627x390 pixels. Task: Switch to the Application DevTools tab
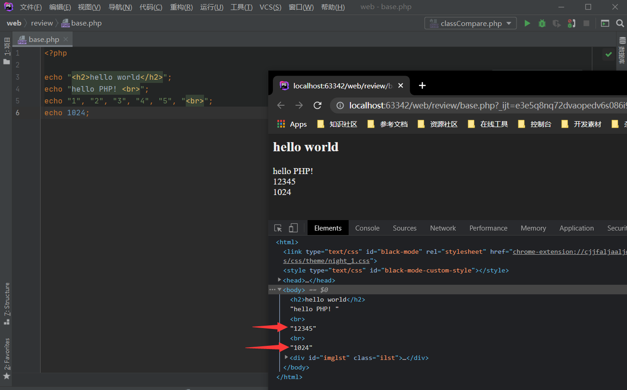click(577, 228)
